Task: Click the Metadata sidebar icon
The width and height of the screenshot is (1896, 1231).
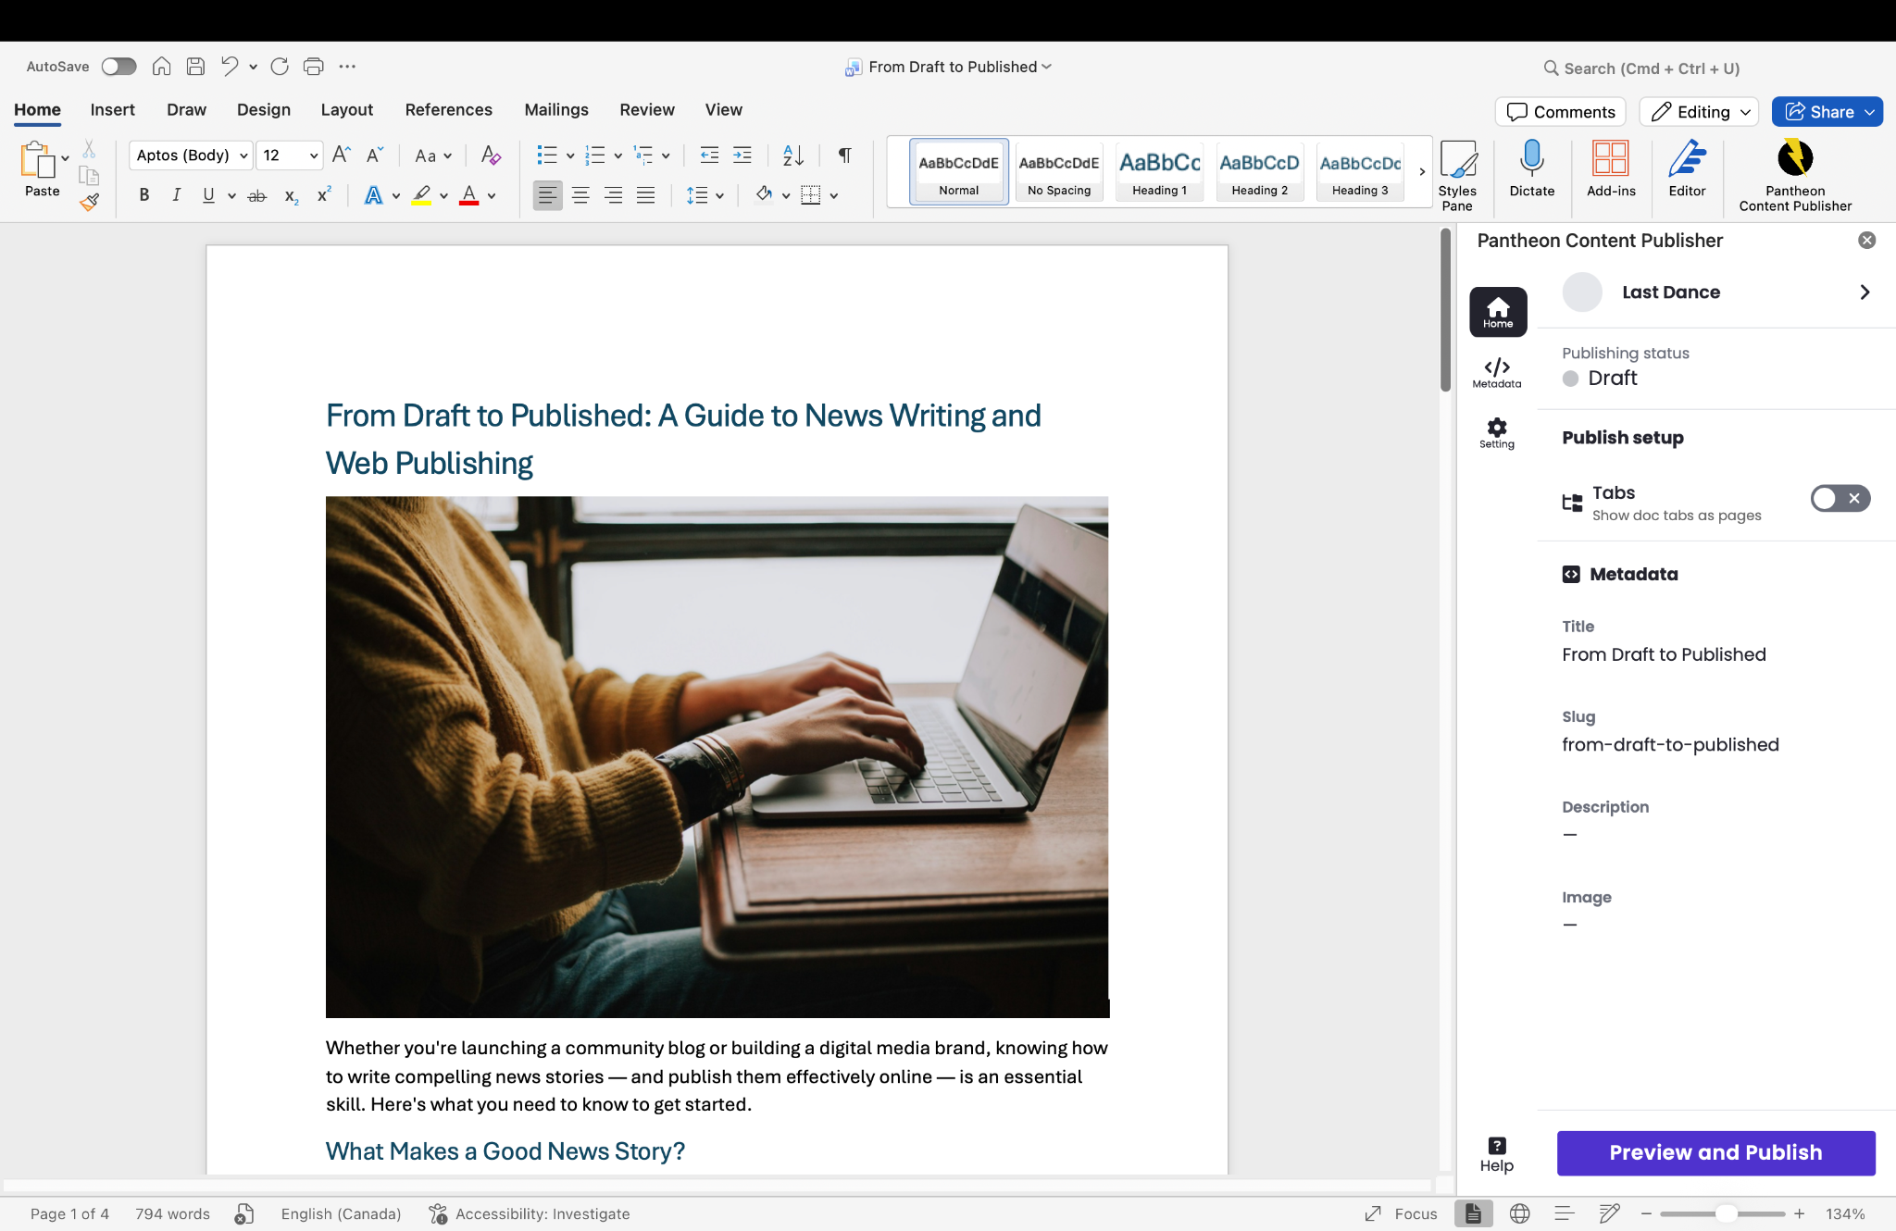Action: click(1496, 372)
